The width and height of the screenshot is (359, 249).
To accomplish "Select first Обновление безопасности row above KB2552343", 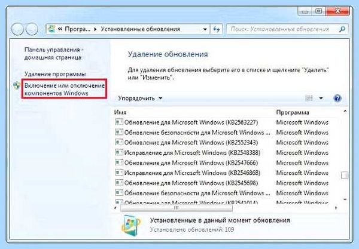I will (197, 133).
